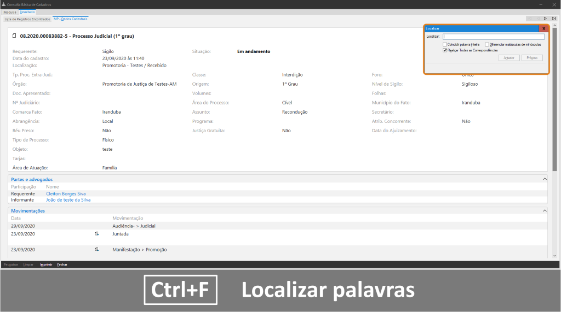Viewport: 561px width, 312px height.
Task: Minimize the Consulta Básica de Cadastros window
Action: point(541,4)
